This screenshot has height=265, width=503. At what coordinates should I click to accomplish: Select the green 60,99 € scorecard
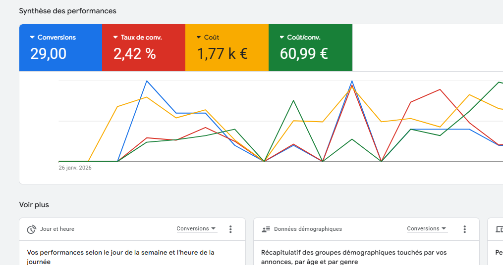pyautogui.click(x=311, y=47)
